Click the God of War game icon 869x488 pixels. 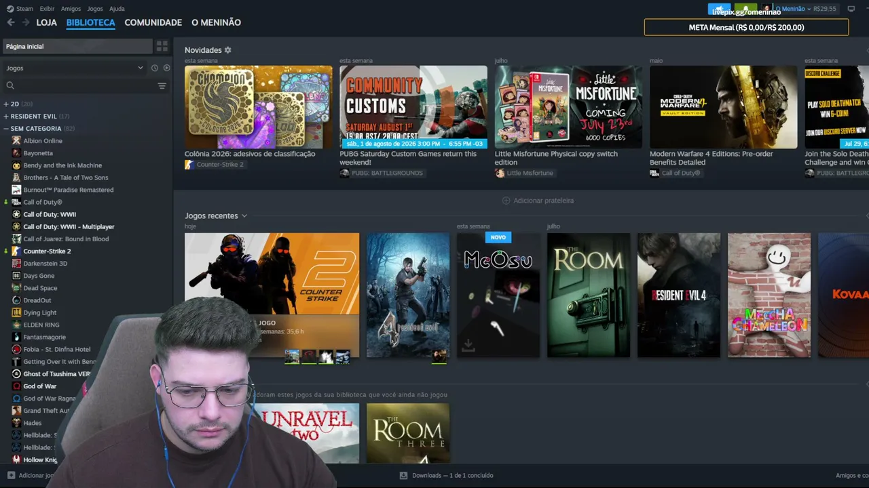(17, 386)
